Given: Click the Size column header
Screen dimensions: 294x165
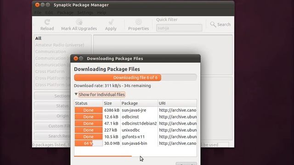Looking at the screenshot, I should coord(112,103).
